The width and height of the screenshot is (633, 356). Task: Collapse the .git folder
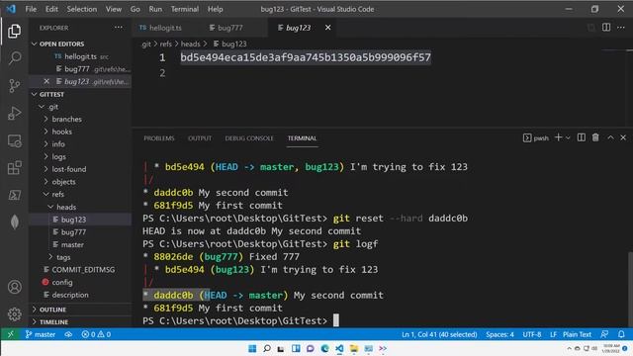point(80,107)
